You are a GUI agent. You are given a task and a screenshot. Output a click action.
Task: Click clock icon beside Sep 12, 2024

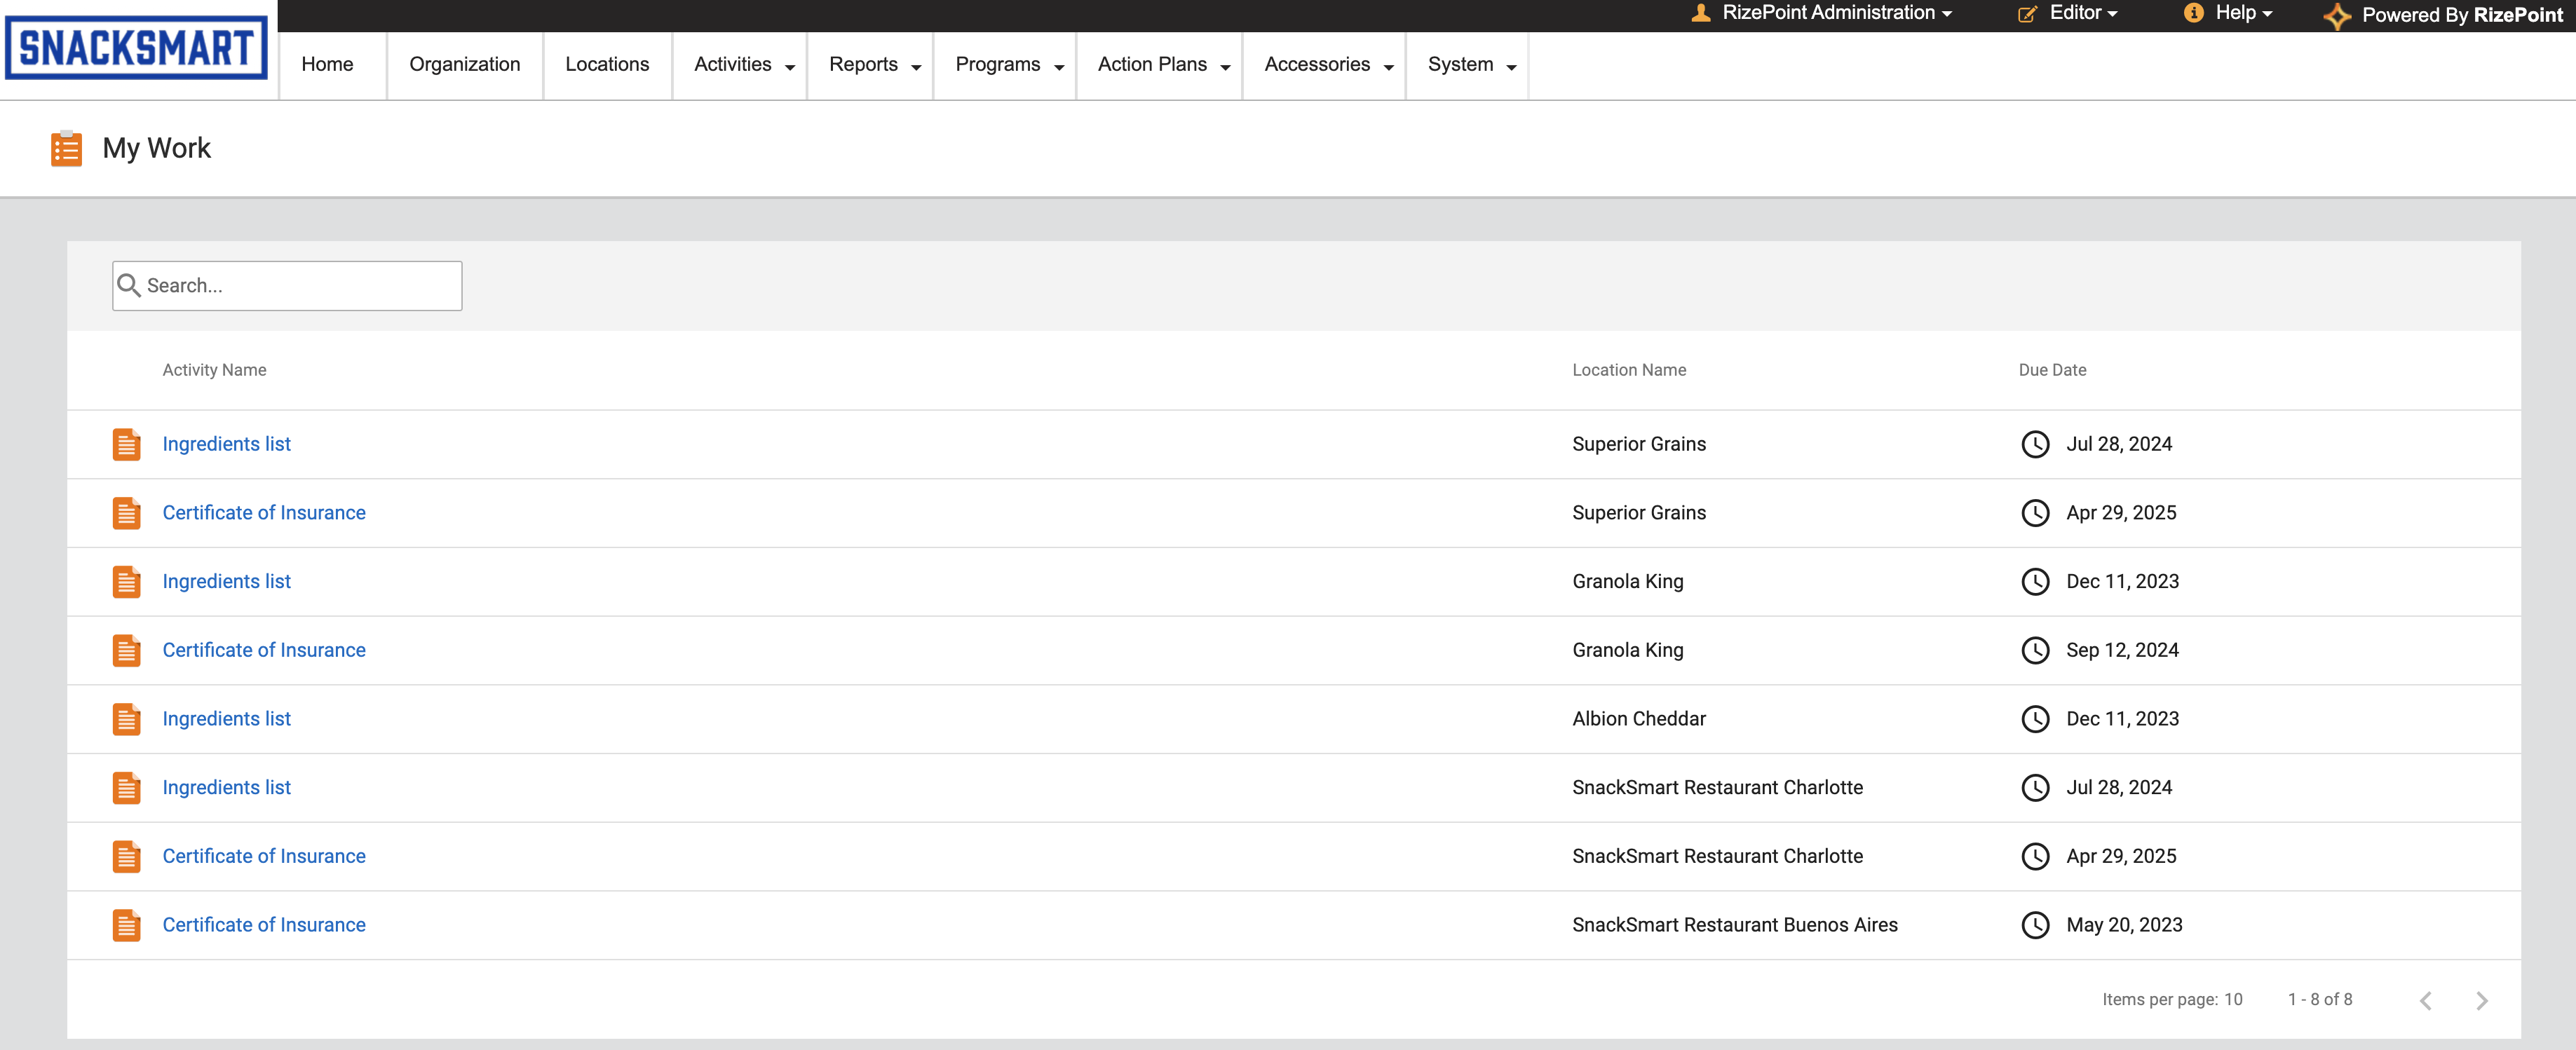[2035, 650]
